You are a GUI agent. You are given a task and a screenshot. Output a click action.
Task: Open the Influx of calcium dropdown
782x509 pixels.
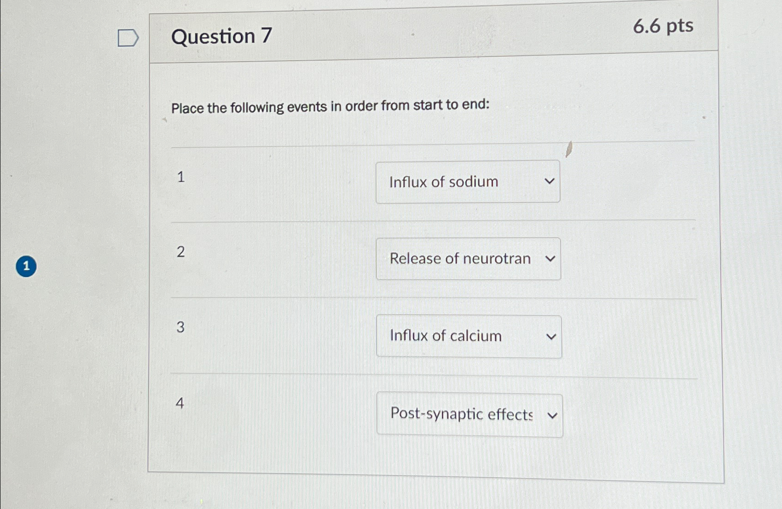[469, 336]
